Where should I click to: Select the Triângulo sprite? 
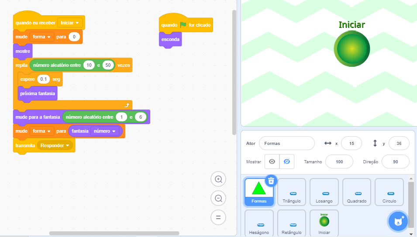tap(292, 192)
